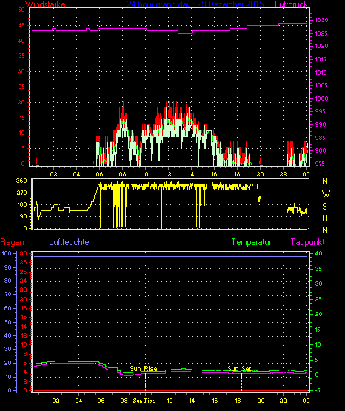Viewport: 345px width, 411px height.
Task: Click compass letter O beside direction chart
Action: [x=325, y=218]
